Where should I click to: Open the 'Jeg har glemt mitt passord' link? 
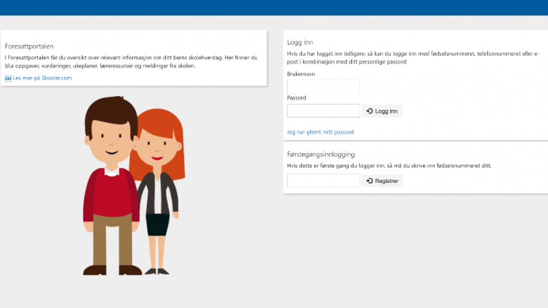[x=320, y=132]
